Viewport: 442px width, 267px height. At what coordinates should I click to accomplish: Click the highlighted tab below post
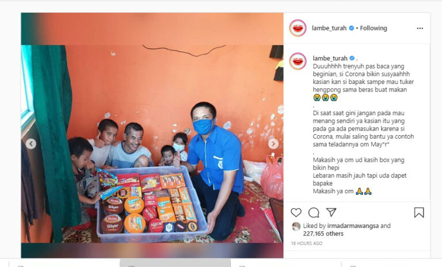tap(175, 263)
